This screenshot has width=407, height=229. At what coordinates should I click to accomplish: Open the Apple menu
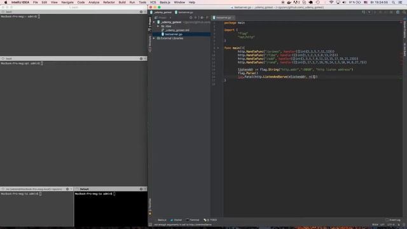tap(6, 3)
